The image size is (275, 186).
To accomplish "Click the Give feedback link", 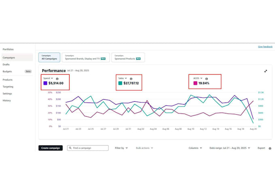I will coord(265,47).
